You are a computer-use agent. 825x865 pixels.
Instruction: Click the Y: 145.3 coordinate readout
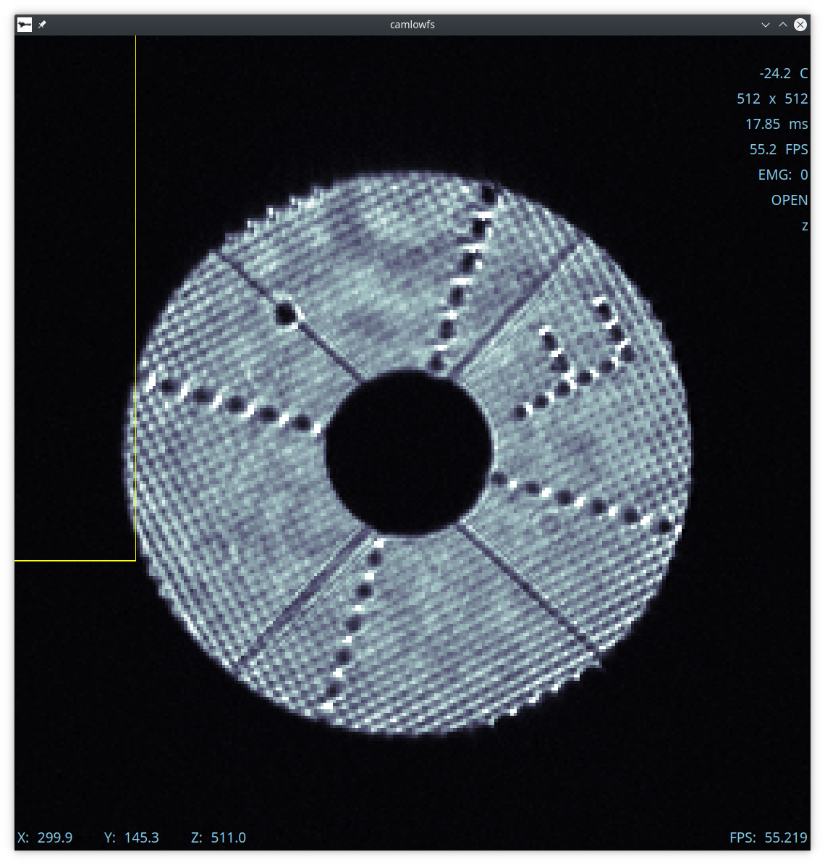tap(131, 837)
